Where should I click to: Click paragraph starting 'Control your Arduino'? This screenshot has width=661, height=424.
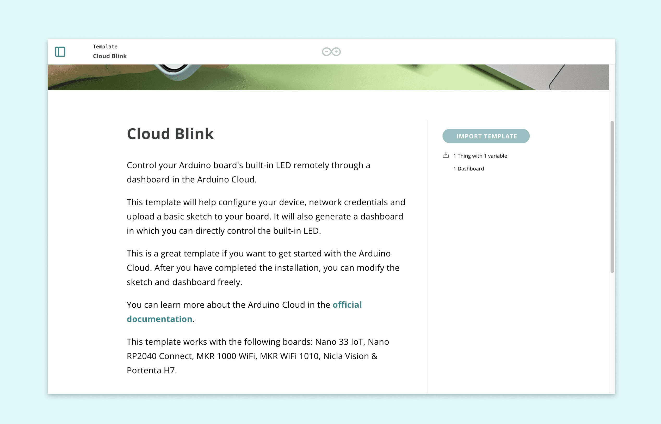click(x=248, y=172)
